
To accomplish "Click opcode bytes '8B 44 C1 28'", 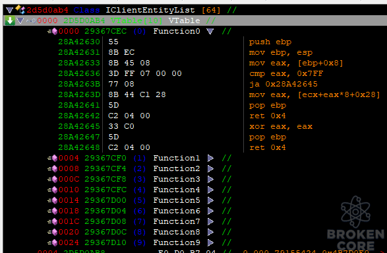I will click(x=137, y=95).
